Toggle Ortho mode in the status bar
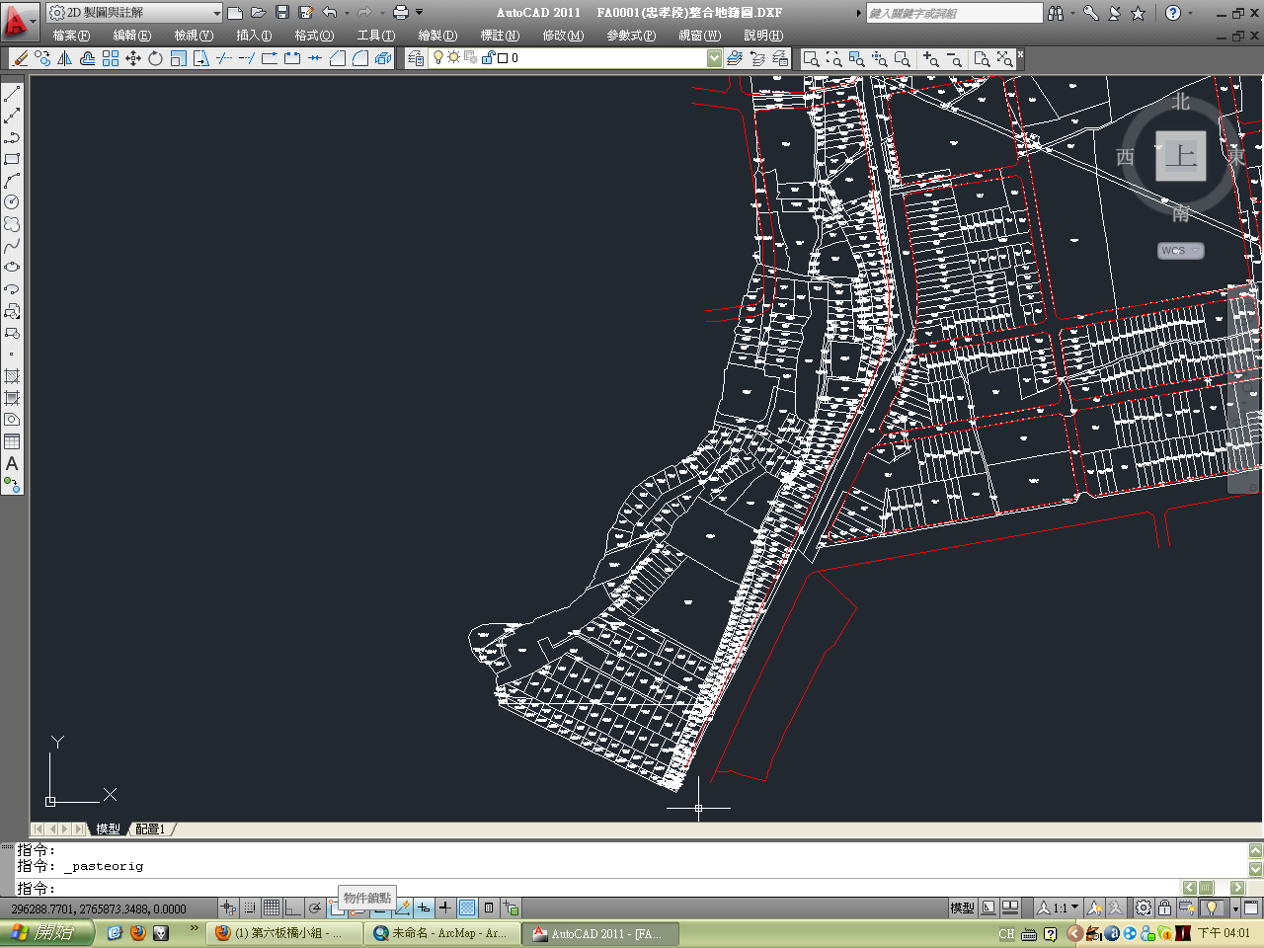1264x948 pixels. coord(293,908)
